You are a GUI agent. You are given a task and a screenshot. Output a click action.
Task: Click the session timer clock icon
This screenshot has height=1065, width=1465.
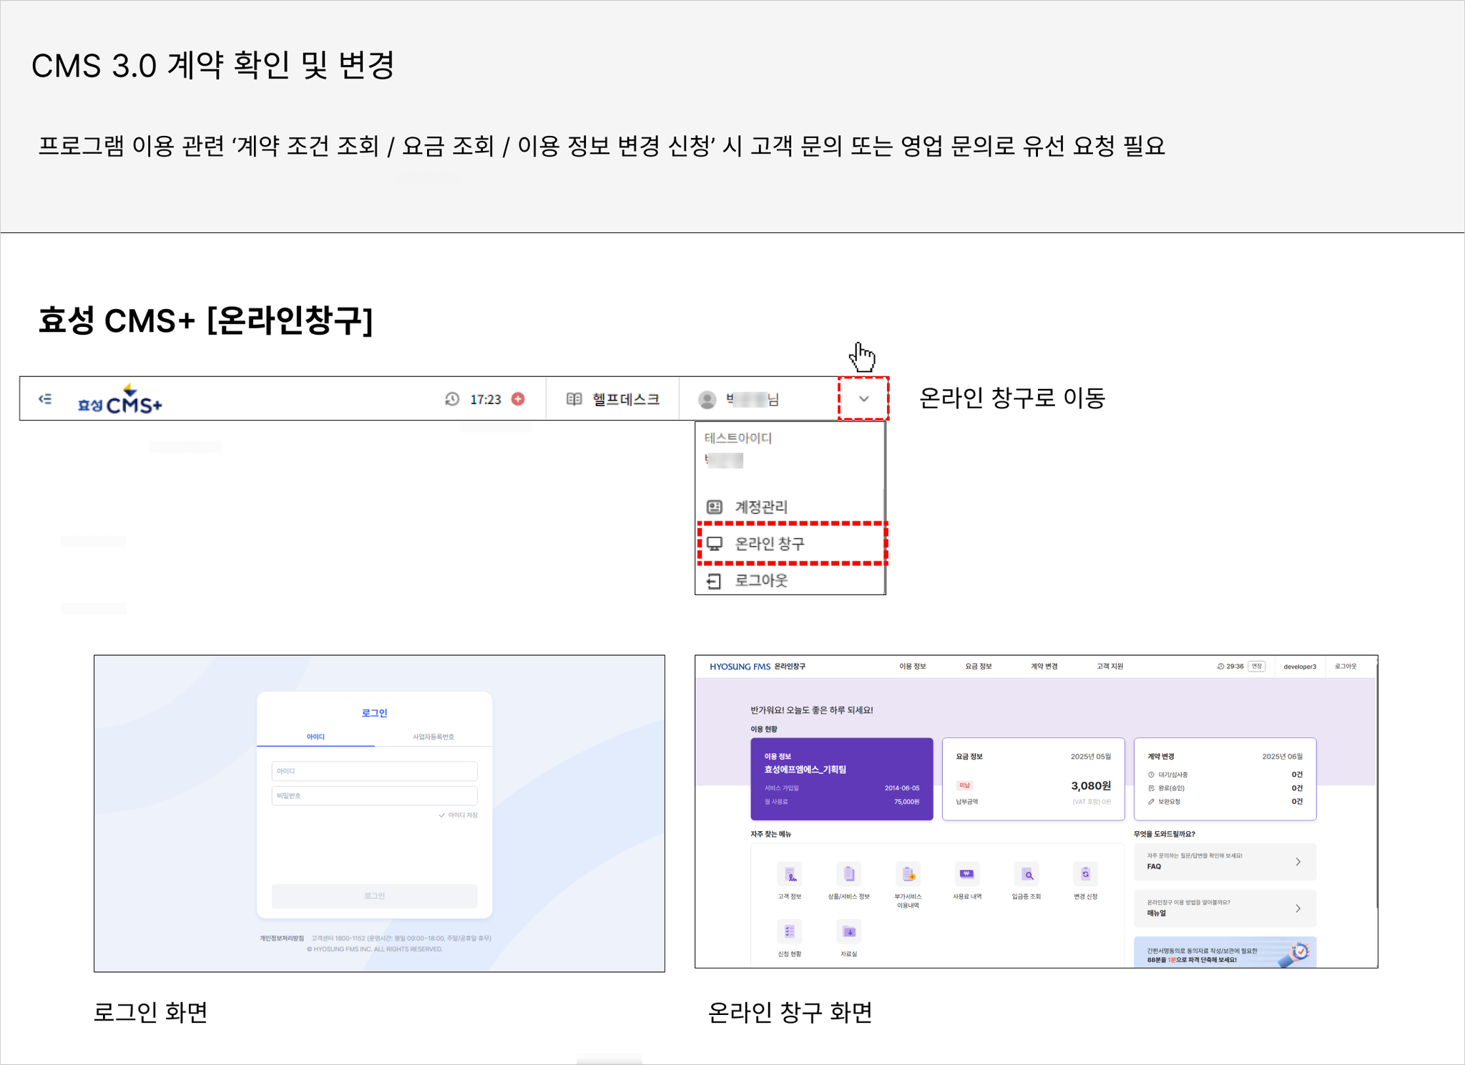coord(452,399)
